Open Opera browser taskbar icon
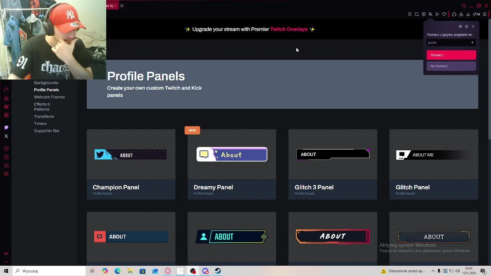Image resolution: width=491 pixels, height=276 pixels. 168,271
